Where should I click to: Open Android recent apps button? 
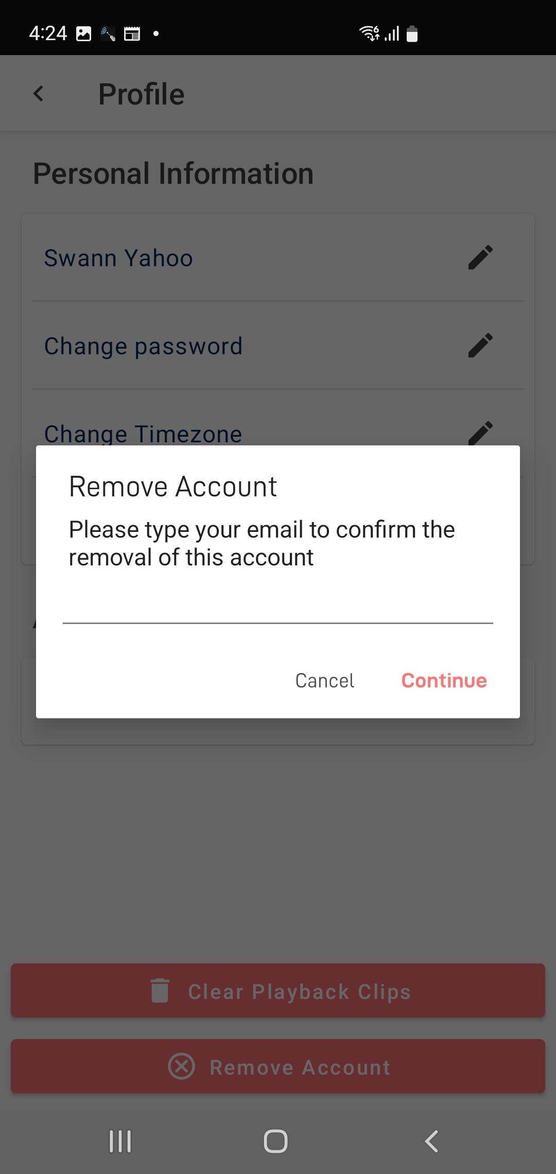click(120, 1141)
